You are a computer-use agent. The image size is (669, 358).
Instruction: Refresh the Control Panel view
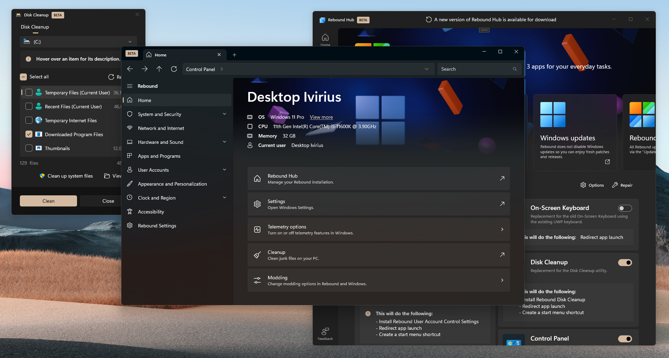(x=174, y=69)
